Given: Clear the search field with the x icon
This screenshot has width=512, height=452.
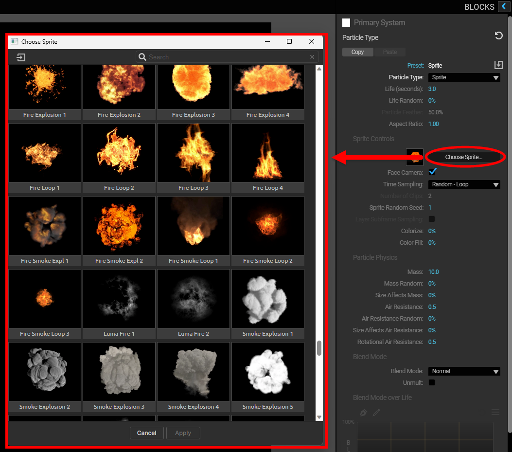Looking at the screenshot, I should 312,57.
